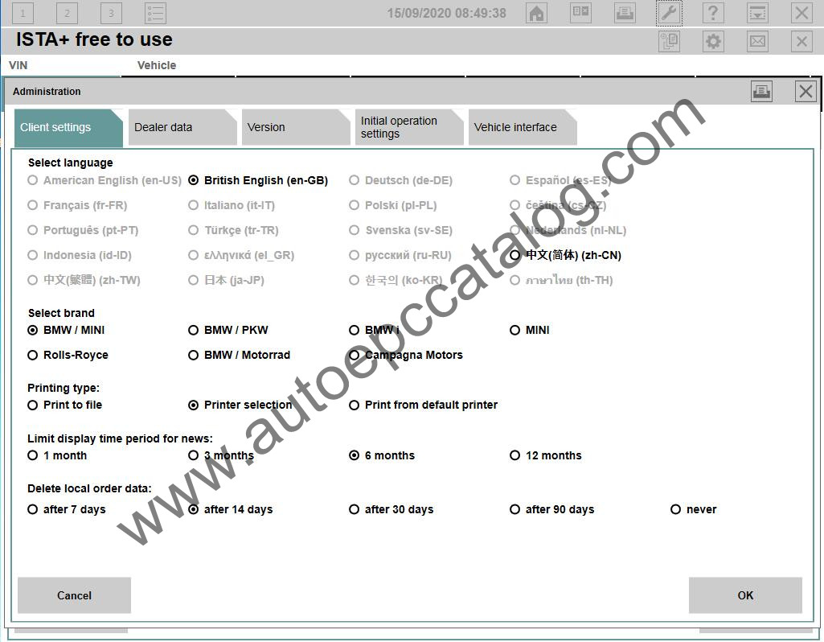Screen dimensions: 824x642
Task: Click the printer icon in top toolbar
Action: coord(625,13)
